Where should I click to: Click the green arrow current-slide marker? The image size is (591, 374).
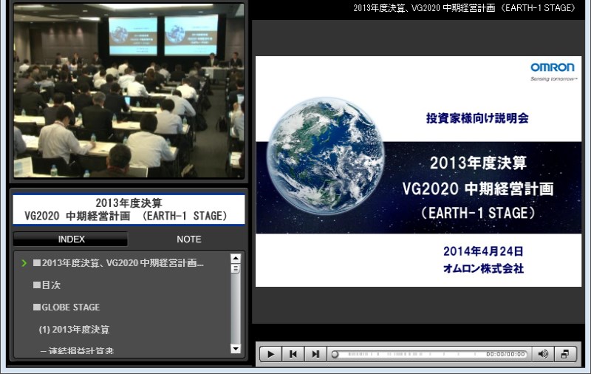coord(24,263)
